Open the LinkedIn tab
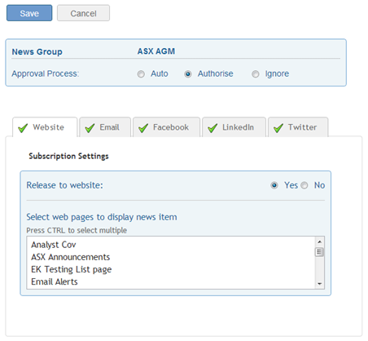The height and width of the screenshot is (341, 368). 234,127
